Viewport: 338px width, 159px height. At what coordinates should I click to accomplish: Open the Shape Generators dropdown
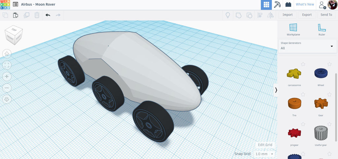point(307,46)
